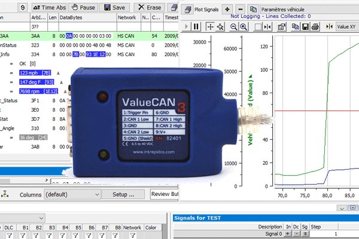Select the message row with ArbID 334
Screen dimensions: 359x239
coord(89,54)
